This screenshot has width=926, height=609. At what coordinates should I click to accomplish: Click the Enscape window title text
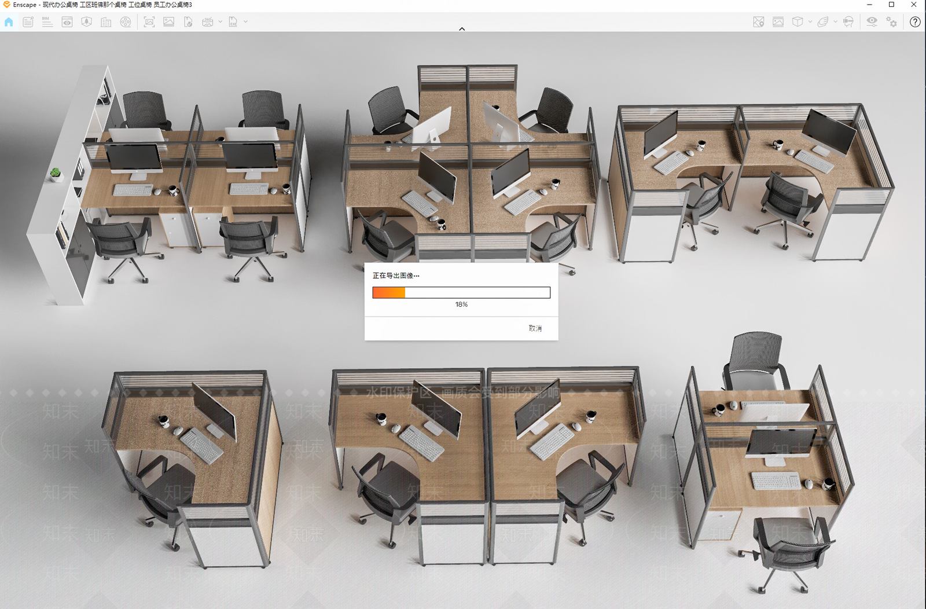102,5
